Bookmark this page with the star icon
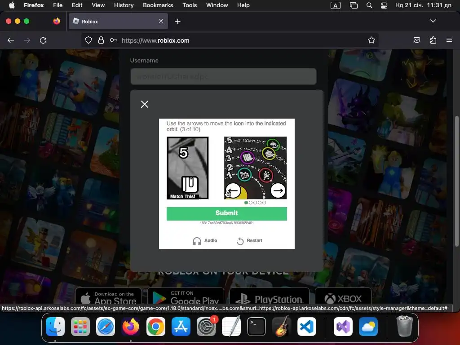This screenshot has width=460, height=345. coord(372,40)
